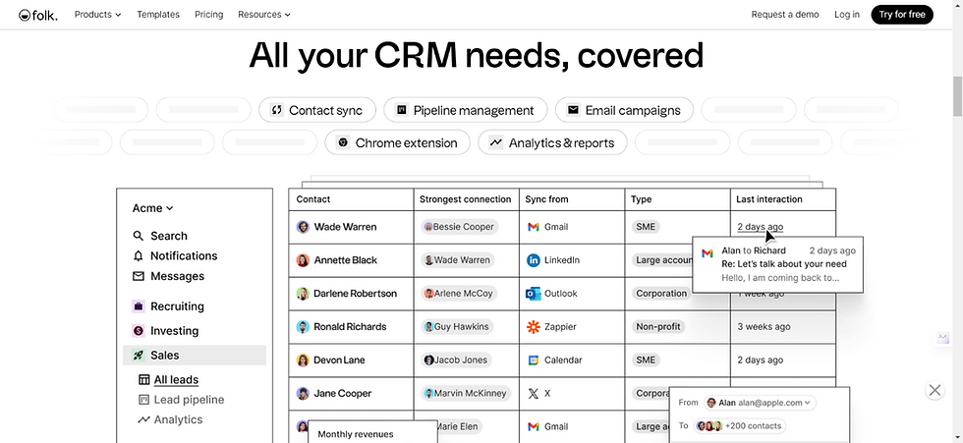Expand the Products dropdown menu

(97, 14)
